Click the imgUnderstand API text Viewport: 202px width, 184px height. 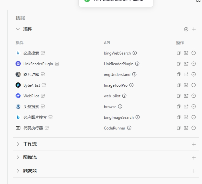point(117,75)
